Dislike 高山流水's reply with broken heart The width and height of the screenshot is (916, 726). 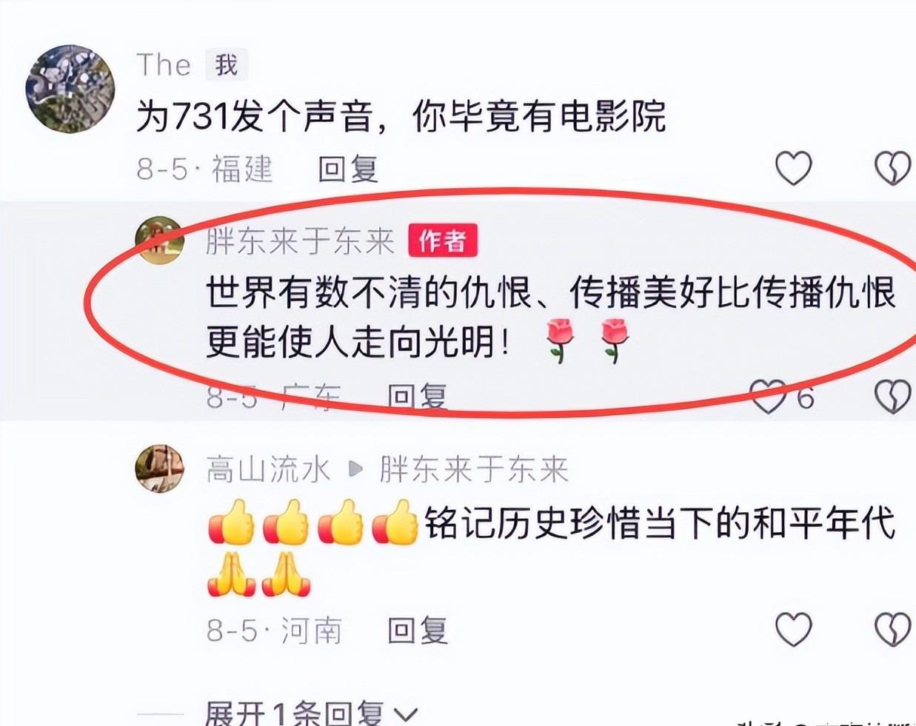892,630
